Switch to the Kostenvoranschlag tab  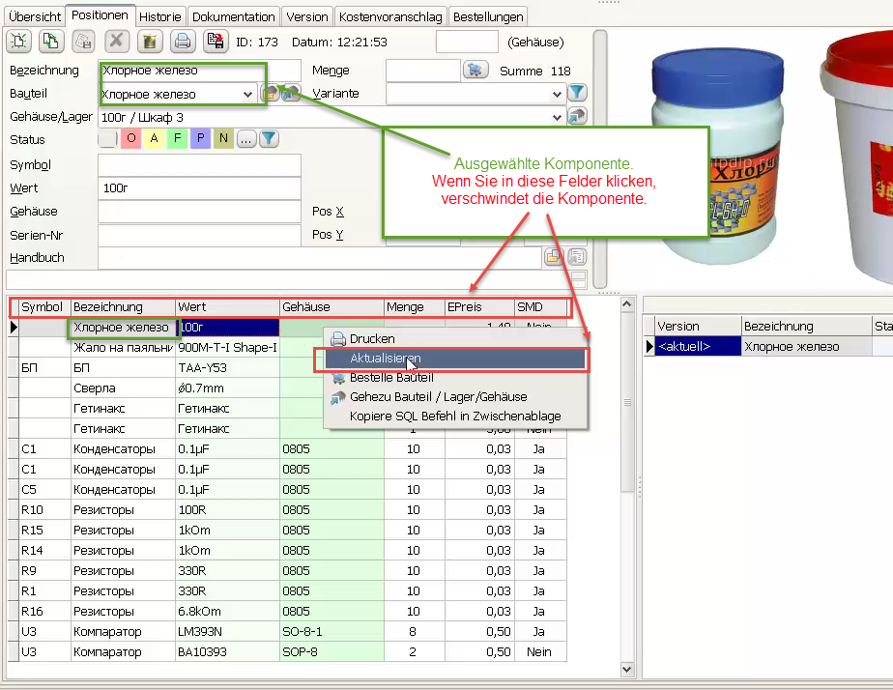coord(390,16)
